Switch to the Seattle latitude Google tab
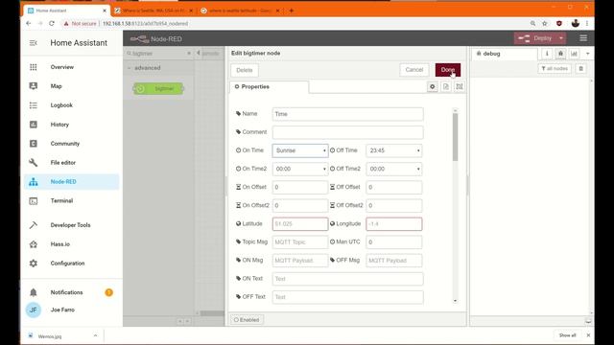 241,11
